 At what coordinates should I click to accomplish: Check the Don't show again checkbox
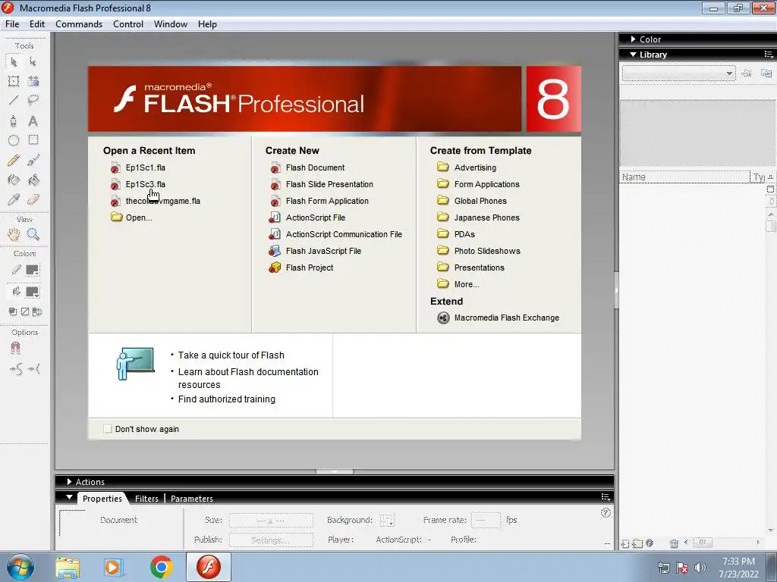click(x=108, y=429)
